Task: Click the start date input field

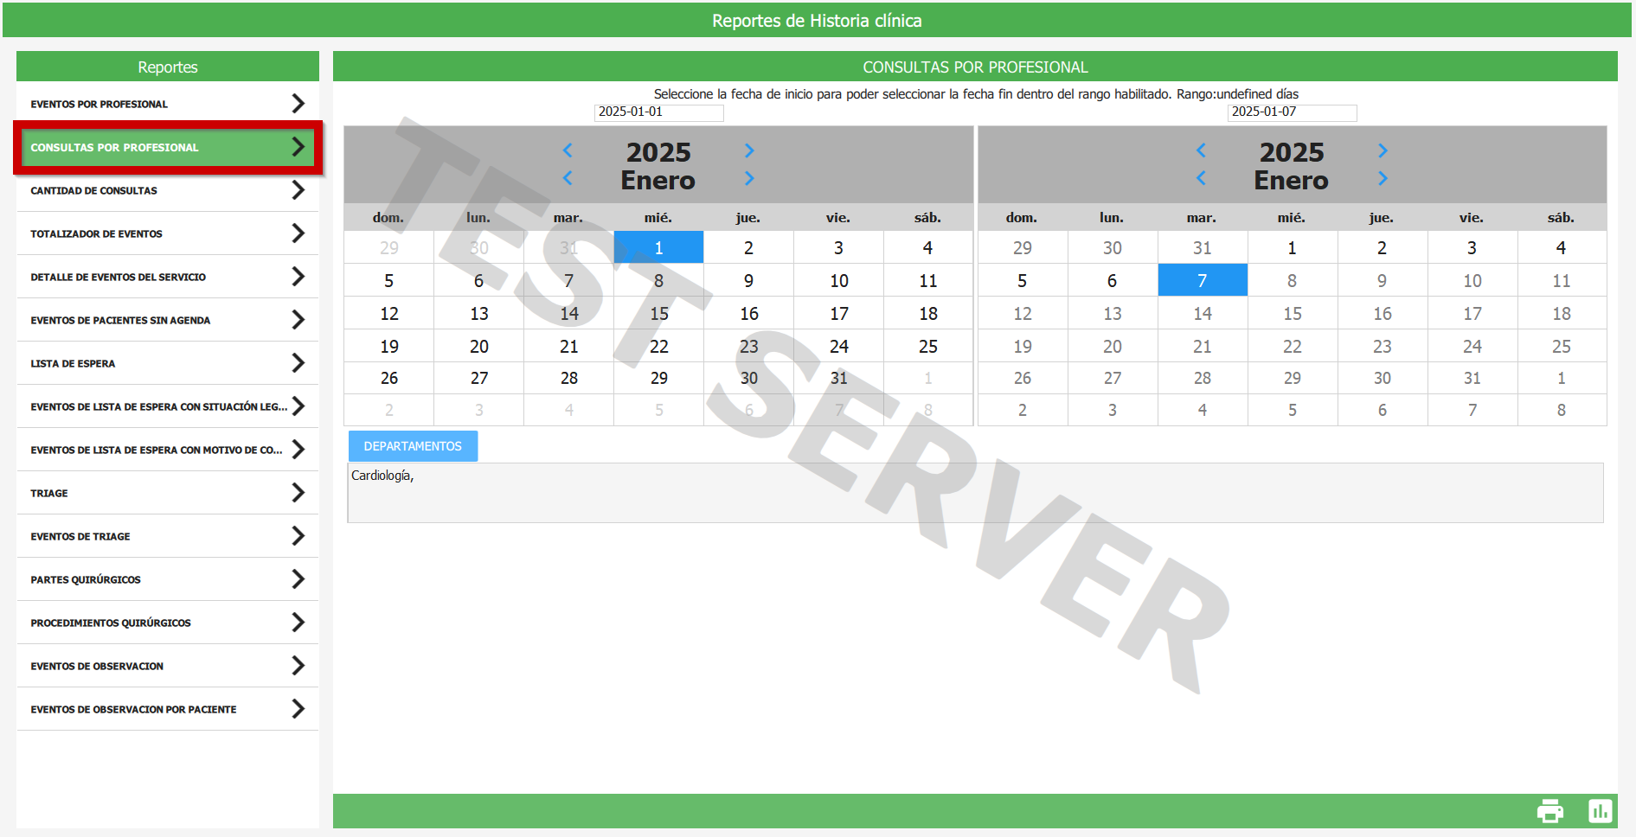Action: point(658,112)
